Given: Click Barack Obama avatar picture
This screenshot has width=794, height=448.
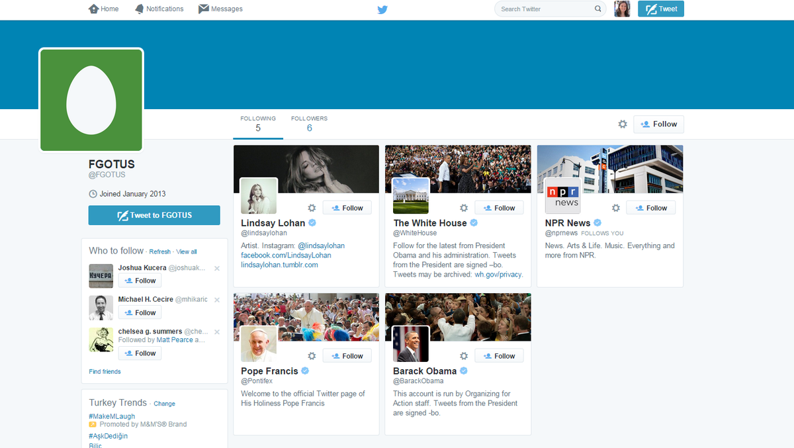Looking at the screenshot, I should pyautogui.click(x=411, y=344).
